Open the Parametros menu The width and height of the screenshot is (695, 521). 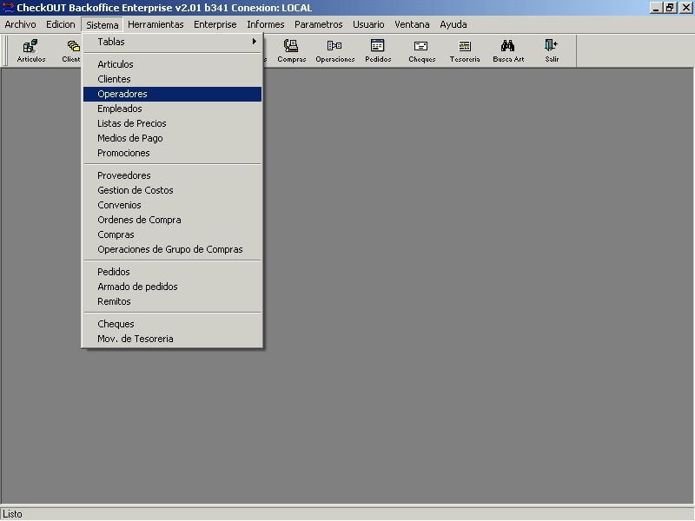click(x=318, y=24)
